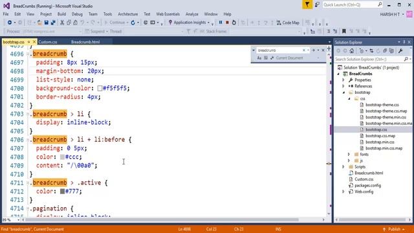Screen dimensions: 414x233
Task: Click the #ccc color swatch
Action: click(62, 157)
